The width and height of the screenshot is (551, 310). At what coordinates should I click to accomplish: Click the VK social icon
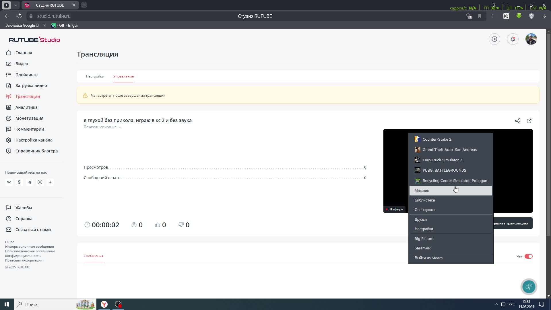coord(9,182)
